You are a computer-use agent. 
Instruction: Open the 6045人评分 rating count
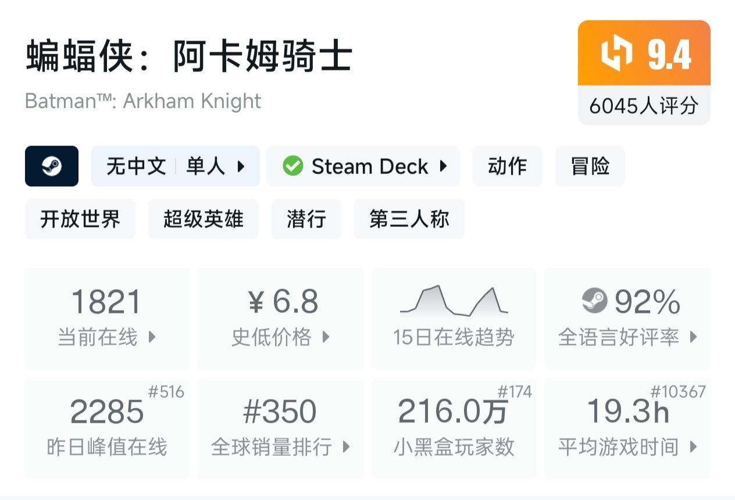tap(644, 106)
